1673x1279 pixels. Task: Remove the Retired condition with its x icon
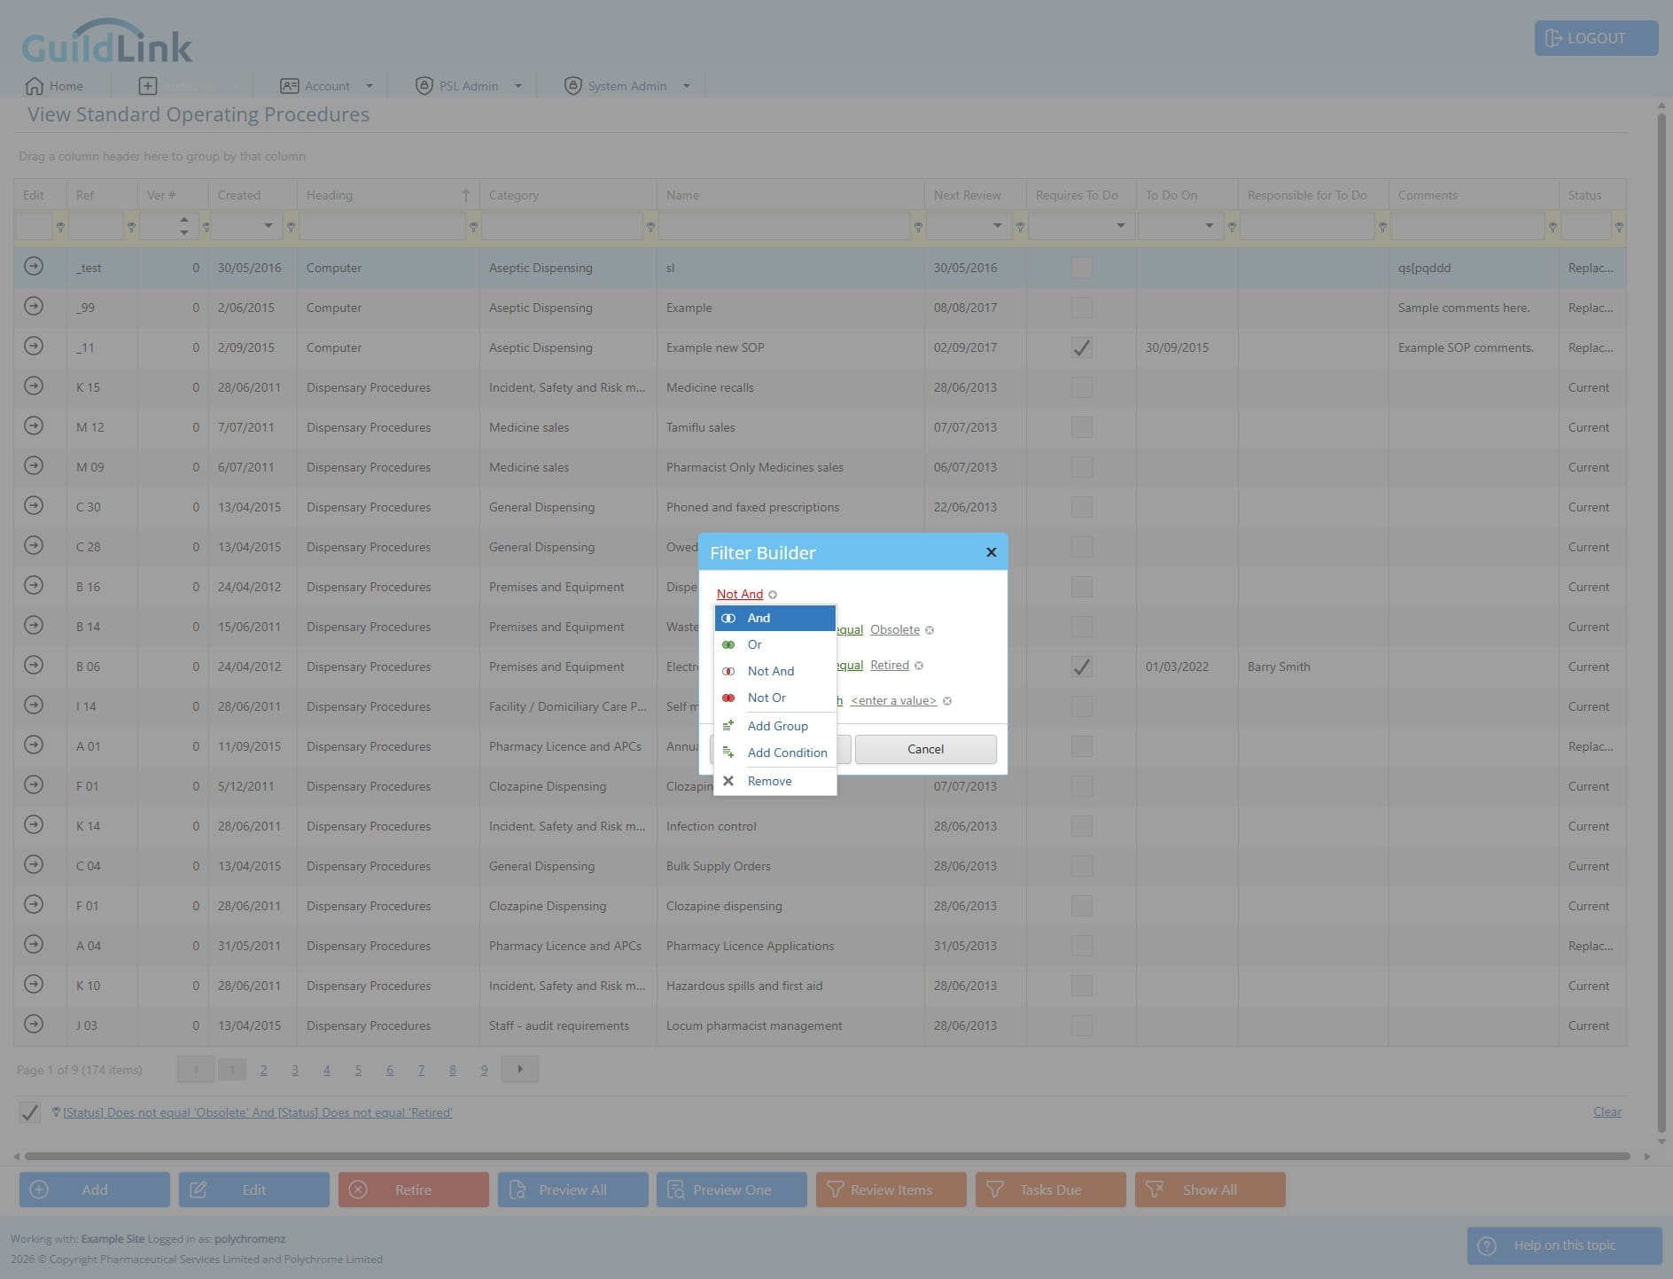[x=919, y=666]
